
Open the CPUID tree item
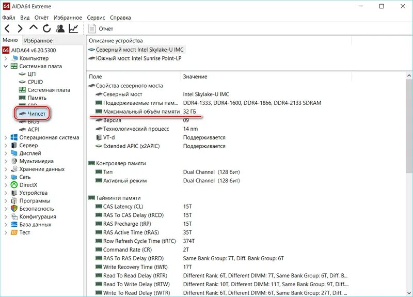click(x=35, y=82)
